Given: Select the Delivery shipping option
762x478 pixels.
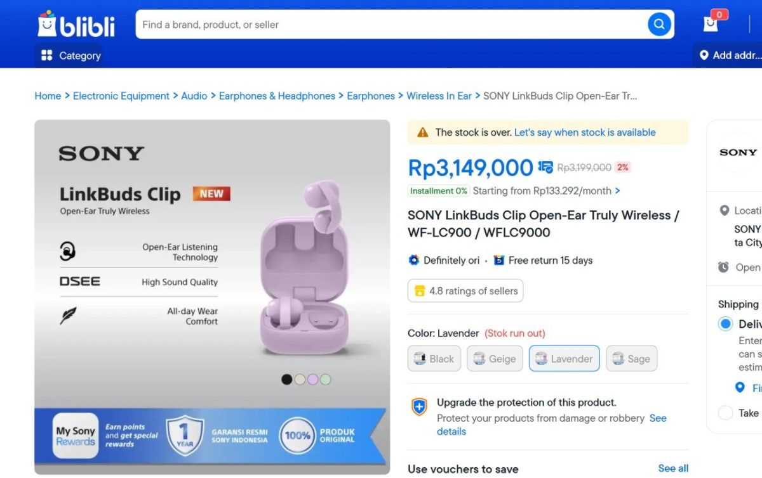Looking at the screenshot, I should coord(725,323).
